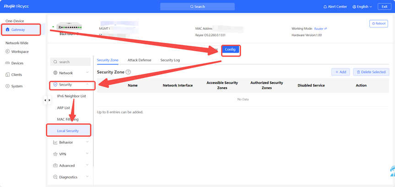
Task: Switch to the Security Log tab
Action: click(x=170, y=60)
